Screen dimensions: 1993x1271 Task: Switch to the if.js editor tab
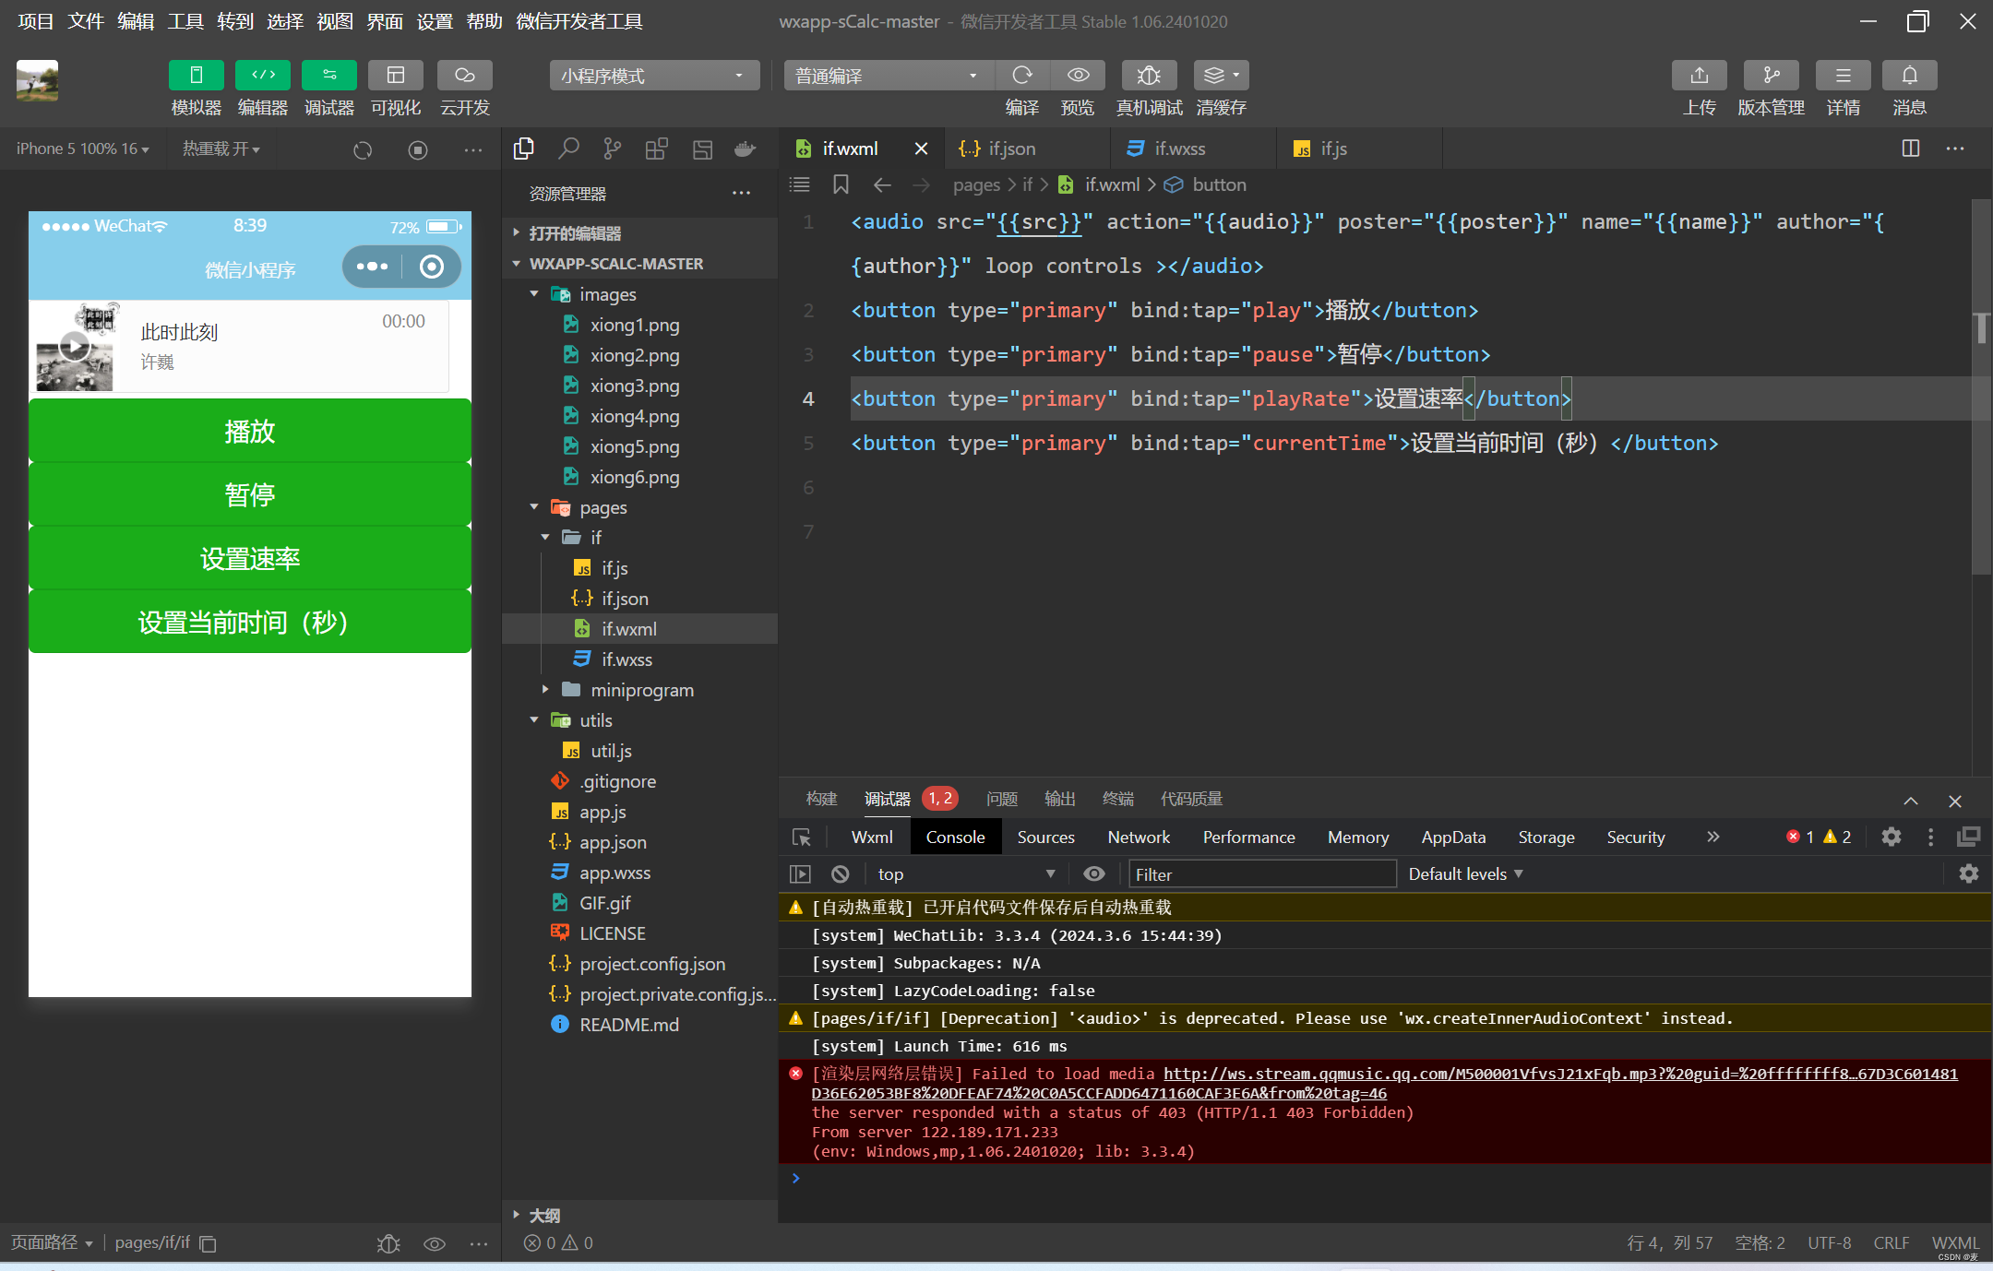coord(1332,148)
